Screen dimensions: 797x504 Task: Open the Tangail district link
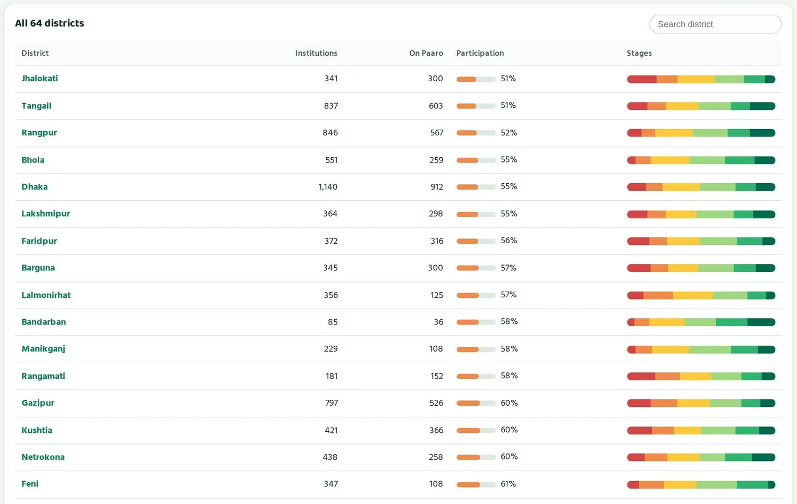click(x=37, y=106)
